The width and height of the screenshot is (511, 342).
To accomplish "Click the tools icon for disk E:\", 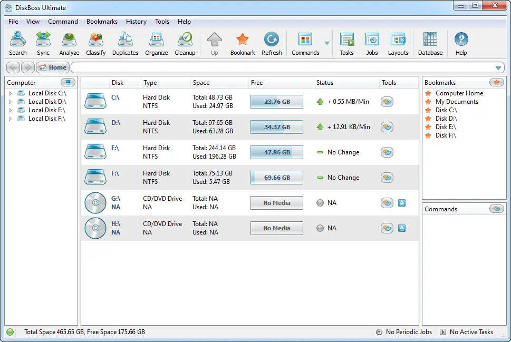I will tap(387, 152).
